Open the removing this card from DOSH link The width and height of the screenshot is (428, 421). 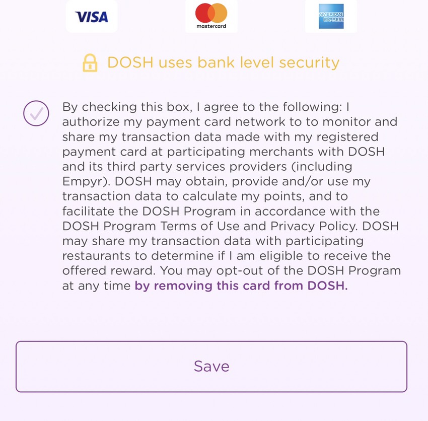241,286
